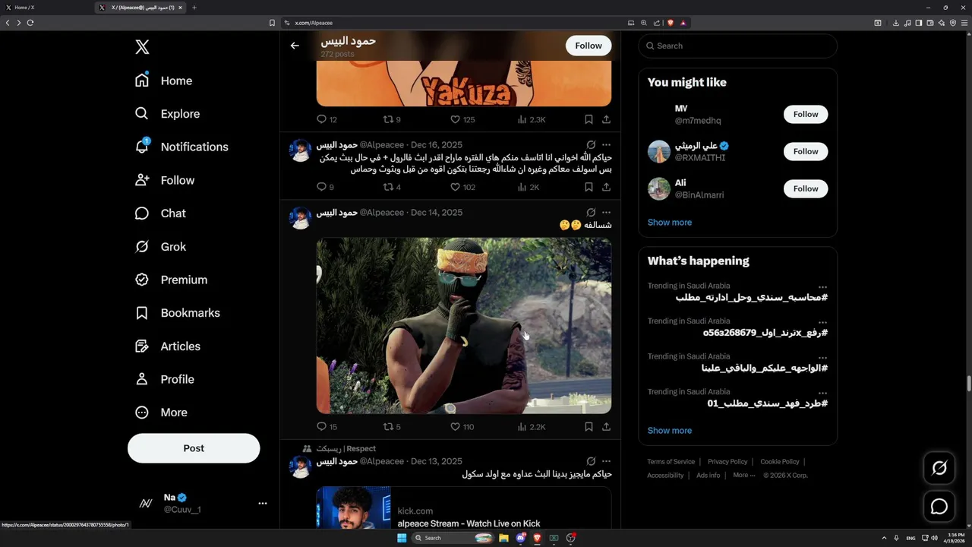Click the address bar with x.com/Alpeacee
This screenshot has width=972, height=547.
pos(456,23)
